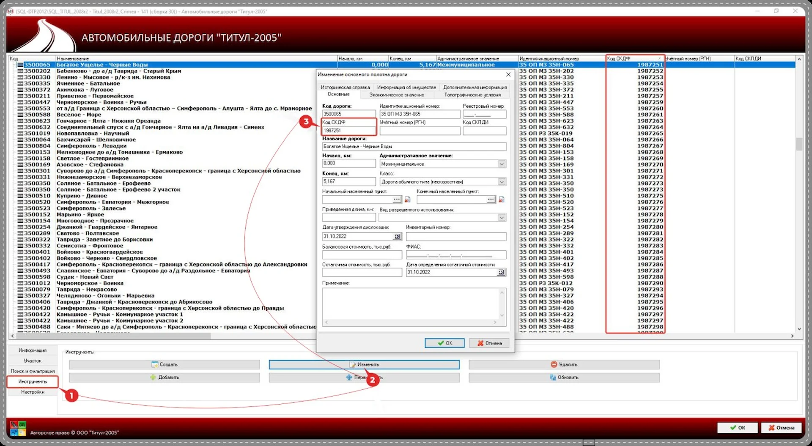Open the Экономическое значение tab

397,95
